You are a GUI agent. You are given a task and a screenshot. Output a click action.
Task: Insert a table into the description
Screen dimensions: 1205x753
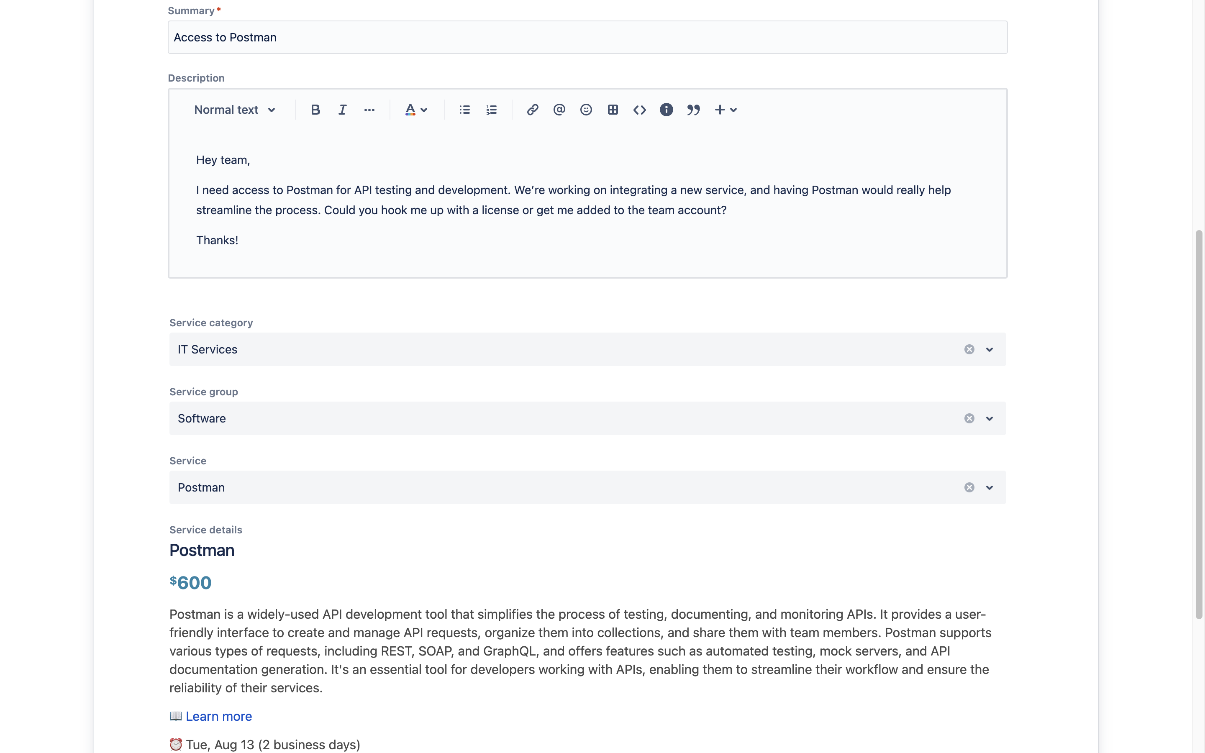click(613, 110)
